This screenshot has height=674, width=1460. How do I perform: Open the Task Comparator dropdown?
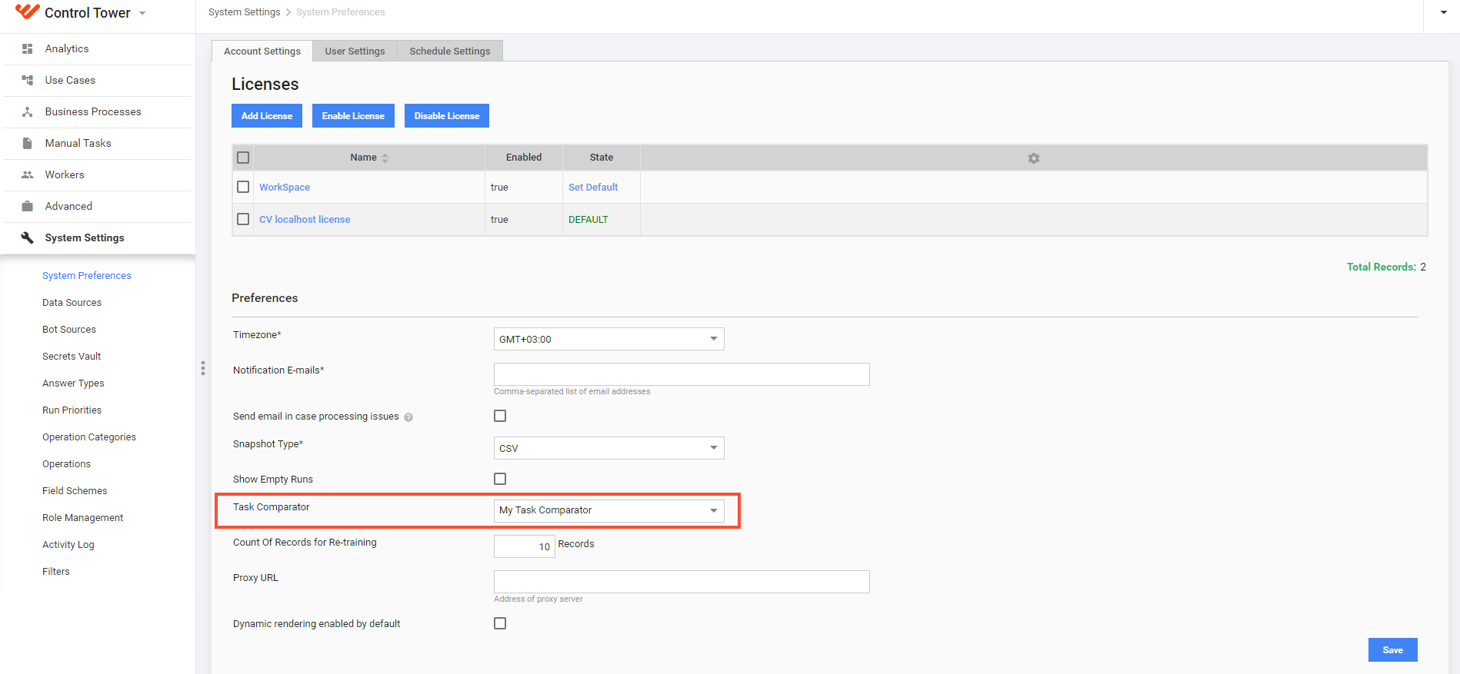point(609,510)
